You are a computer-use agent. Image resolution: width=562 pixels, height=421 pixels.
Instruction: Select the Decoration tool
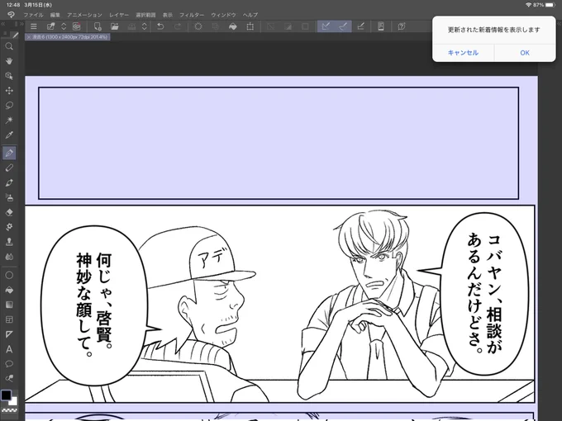pyautogui.click(x=9, y=227)
